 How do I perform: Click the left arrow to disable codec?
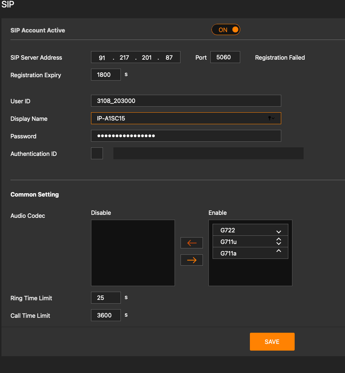[x=192, y=243]
